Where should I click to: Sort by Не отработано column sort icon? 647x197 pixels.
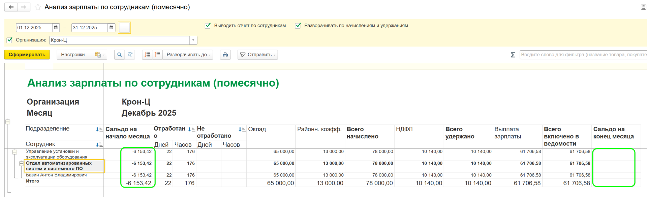pyautogui.click(x=242, y=129)
